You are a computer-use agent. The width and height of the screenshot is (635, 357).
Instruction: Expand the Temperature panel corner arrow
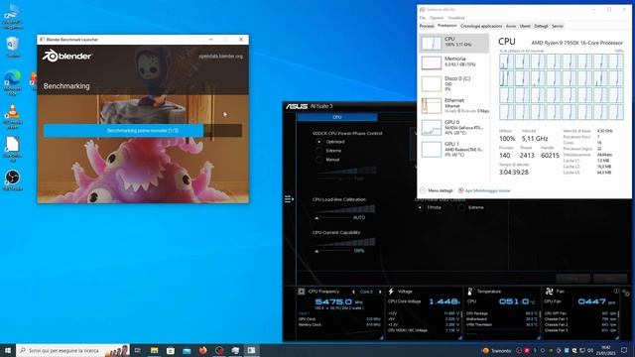tap(538, 337)
